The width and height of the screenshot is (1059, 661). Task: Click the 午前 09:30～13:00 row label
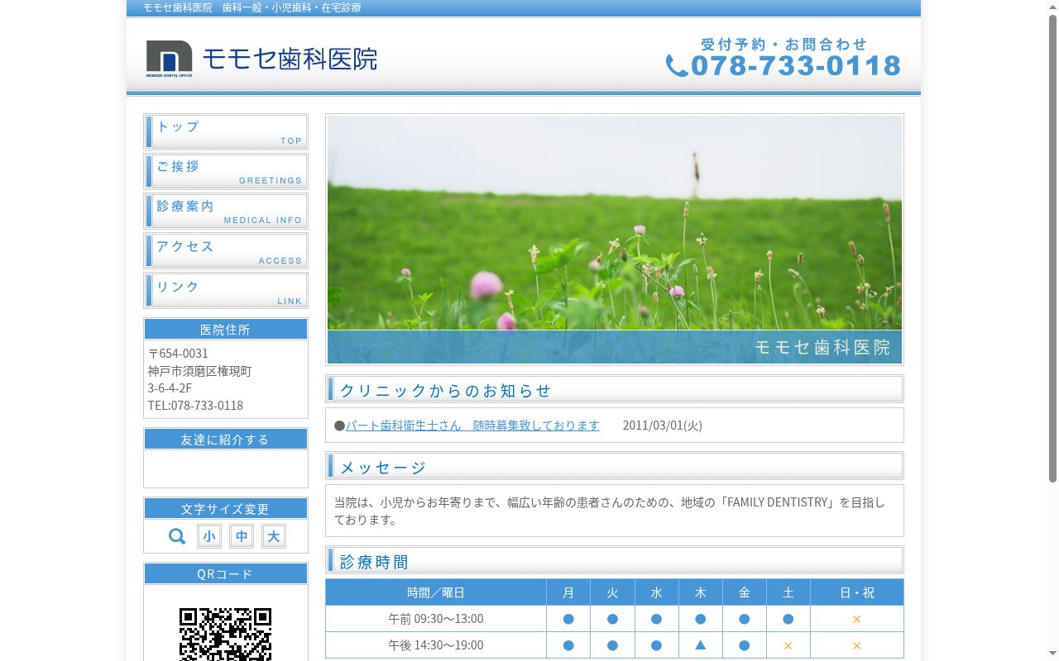point(436,619)
